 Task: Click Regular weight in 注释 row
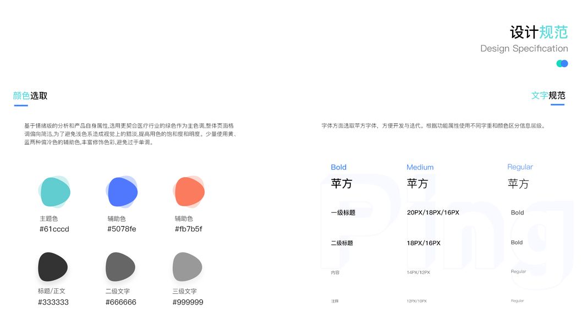point(517,301)
